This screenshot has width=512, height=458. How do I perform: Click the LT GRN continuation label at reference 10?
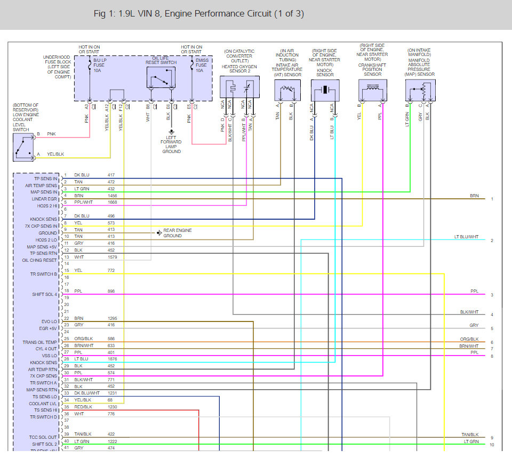[x=471, y=441]
